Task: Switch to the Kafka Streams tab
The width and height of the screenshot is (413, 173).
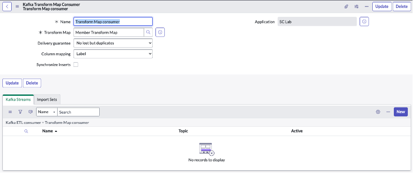Action: click(18, 100)
